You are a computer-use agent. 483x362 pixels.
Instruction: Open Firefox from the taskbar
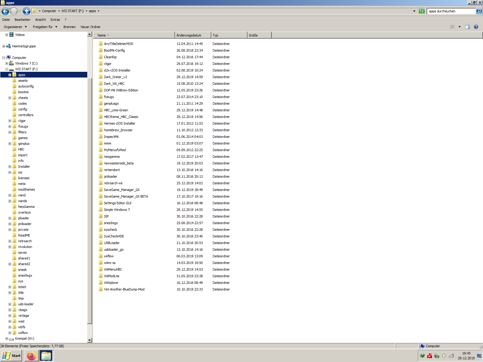31,356
